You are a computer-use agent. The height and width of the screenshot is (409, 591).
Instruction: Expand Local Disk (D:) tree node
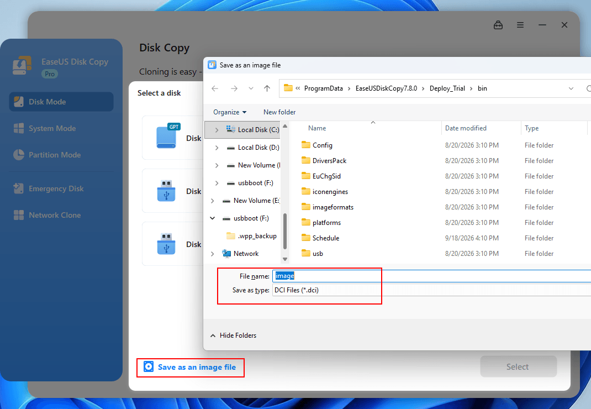pos(217,148)
